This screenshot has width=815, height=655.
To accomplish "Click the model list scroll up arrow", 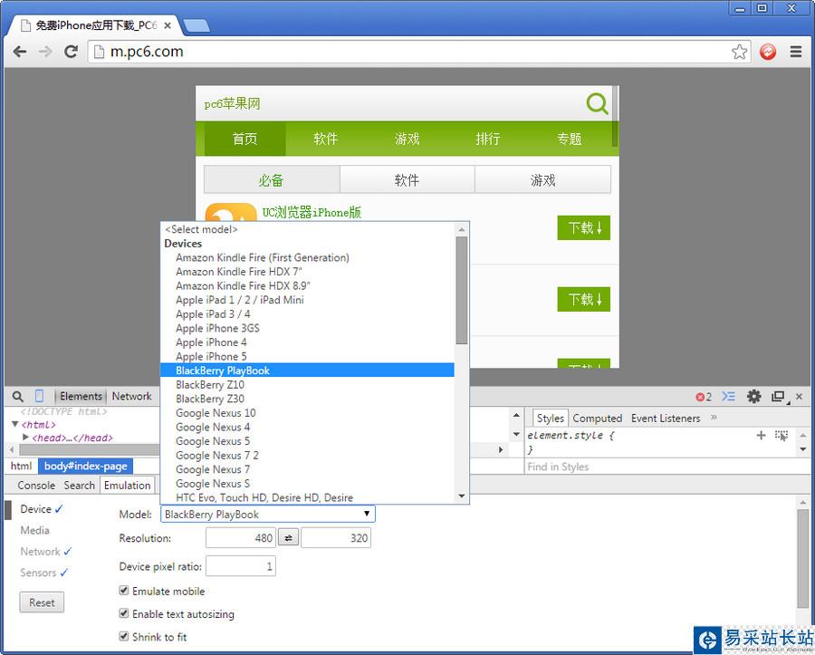I will 462,229.
